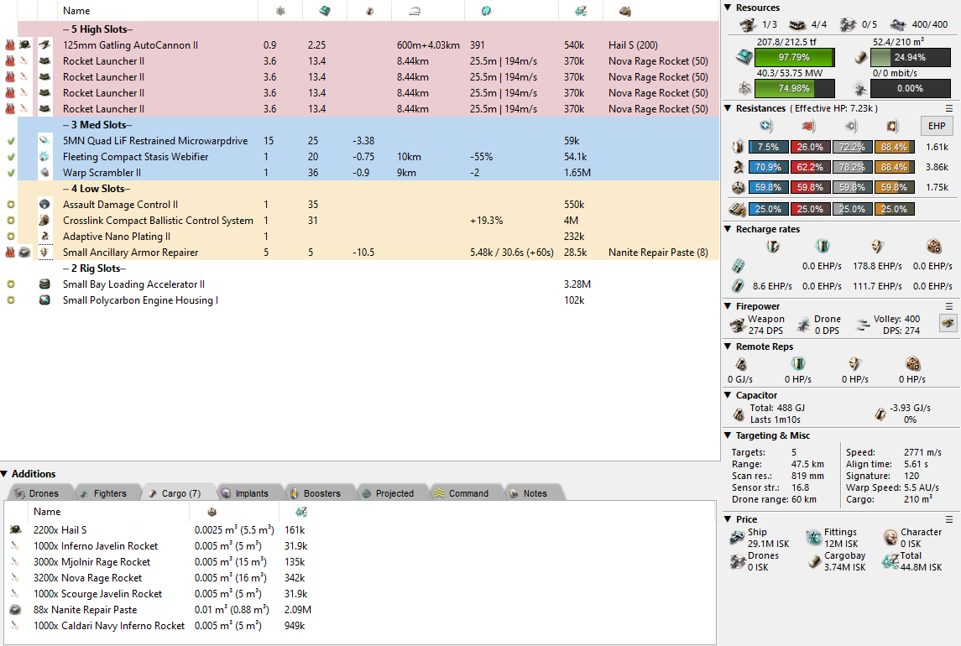
Task: Click the Warp Scrambler II module icon
Action: pos(44,173)
